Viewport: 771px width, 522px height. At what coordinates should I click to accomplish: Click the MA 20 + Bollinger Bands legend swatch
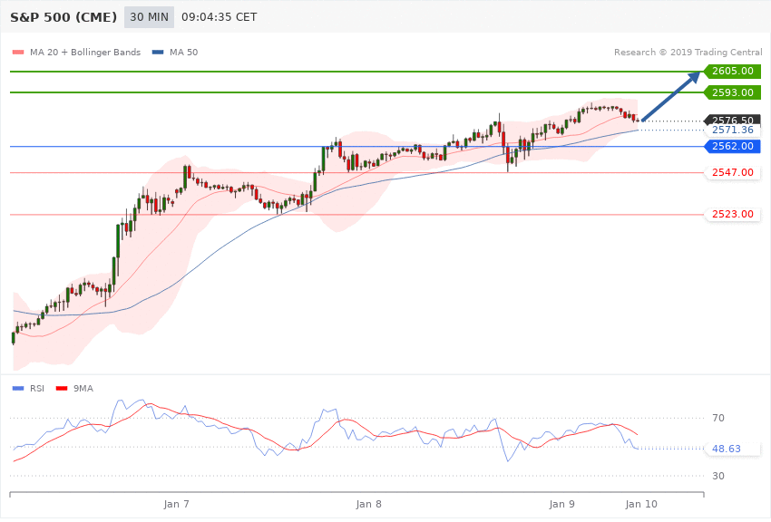pyautogui.click(x=18, y=52)
